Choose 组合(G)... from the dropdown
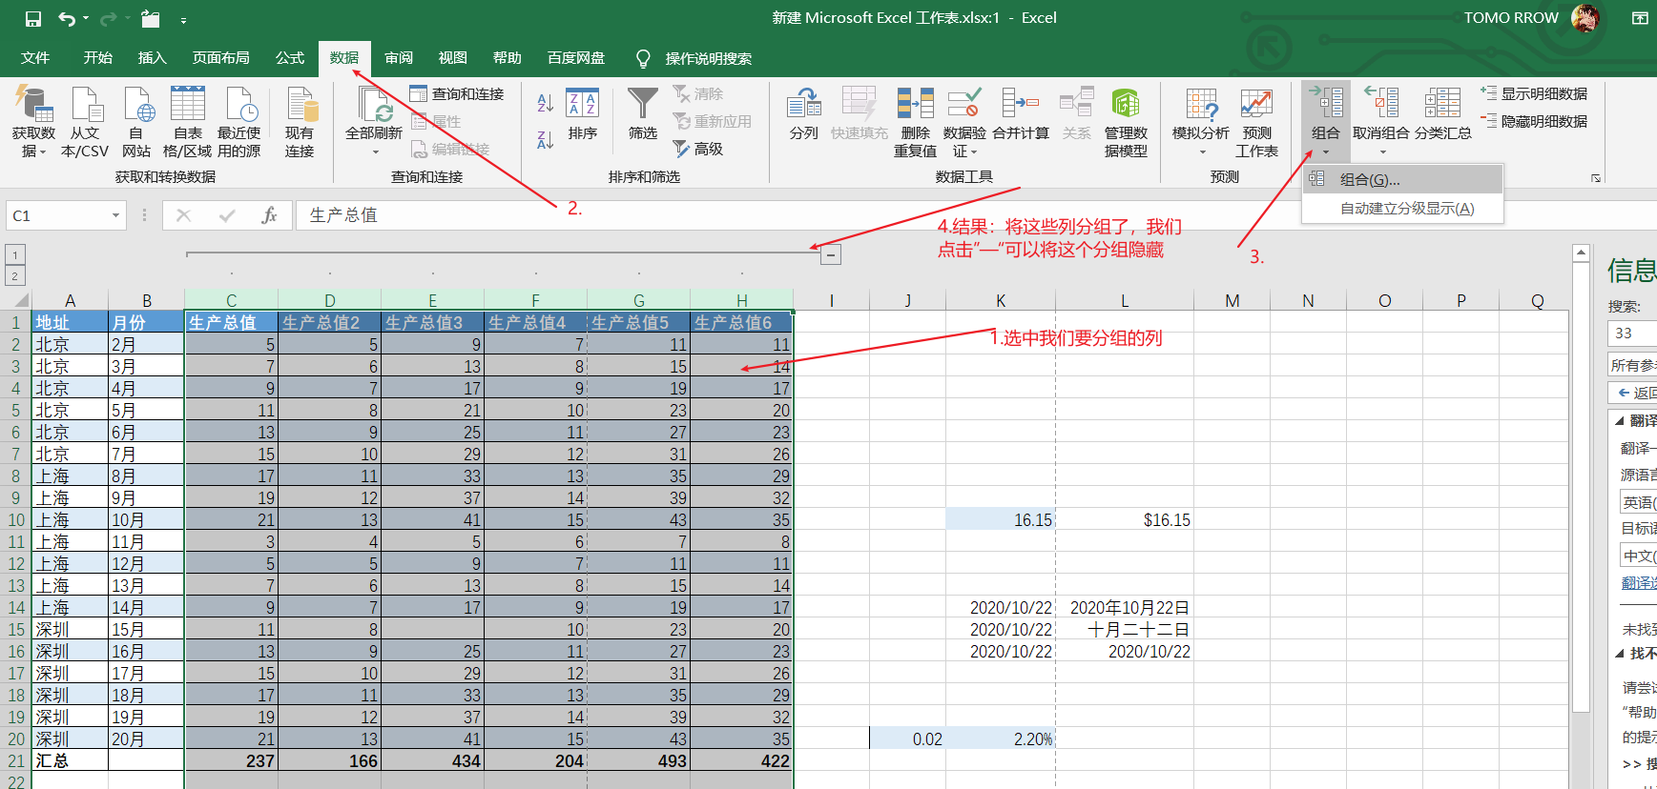1657x789 pixels. pos(1402,179)
